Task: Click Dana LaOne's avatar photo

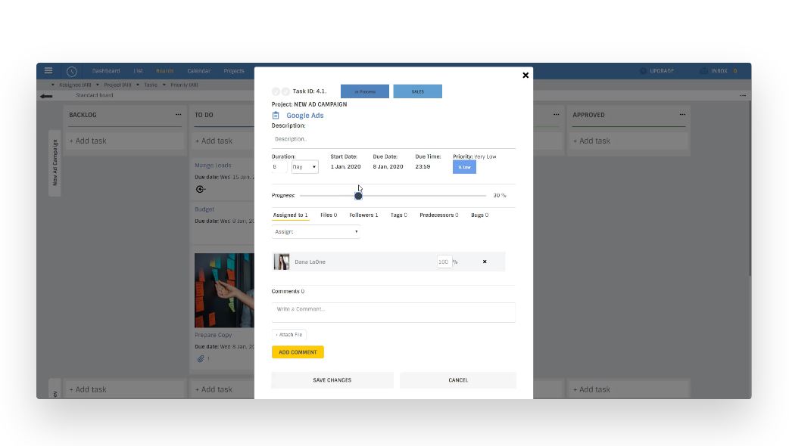Action: (281, 262)
